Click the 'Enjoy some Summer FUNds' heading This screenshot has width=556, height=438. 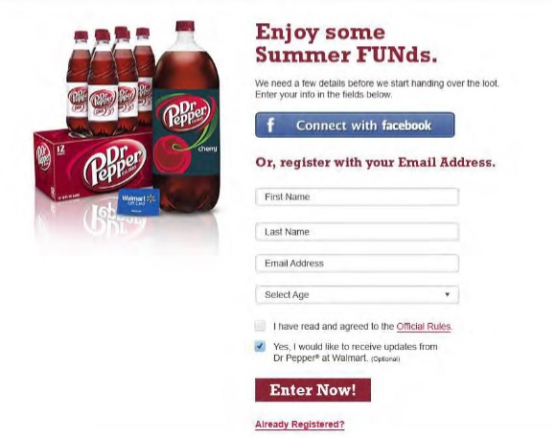click(346, 43)
